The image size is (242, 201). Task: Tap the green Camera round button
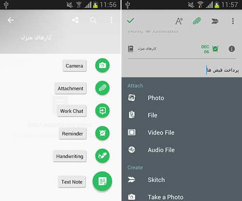click(103, 65)
